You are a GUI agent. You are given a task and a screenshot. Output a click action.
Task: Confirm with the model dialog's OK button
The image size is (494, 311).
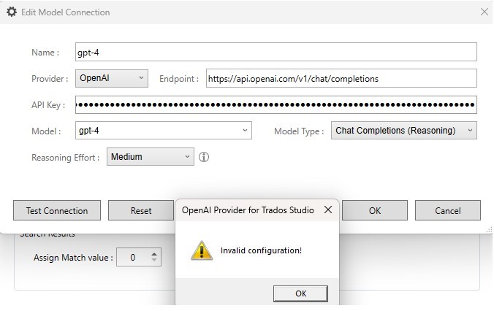coord(374,210)
